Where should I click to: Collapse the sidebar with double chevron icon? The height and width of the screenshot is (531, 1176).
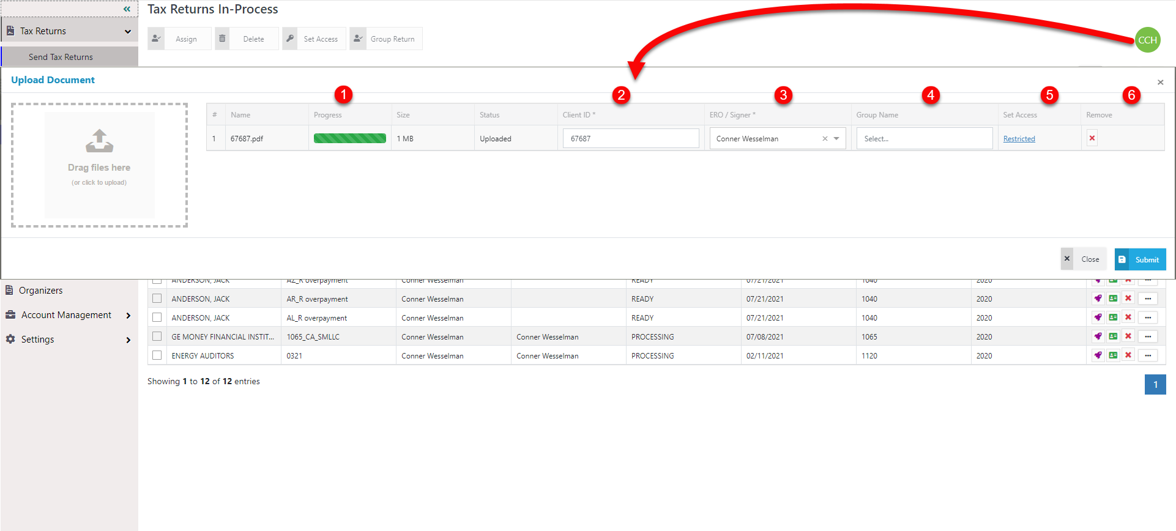tap(127, 9)
